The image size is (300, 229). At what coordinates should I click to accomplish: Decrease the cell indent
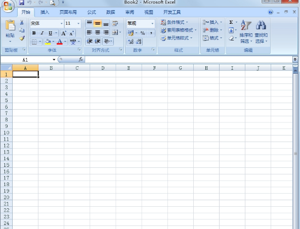coord(90,41)
